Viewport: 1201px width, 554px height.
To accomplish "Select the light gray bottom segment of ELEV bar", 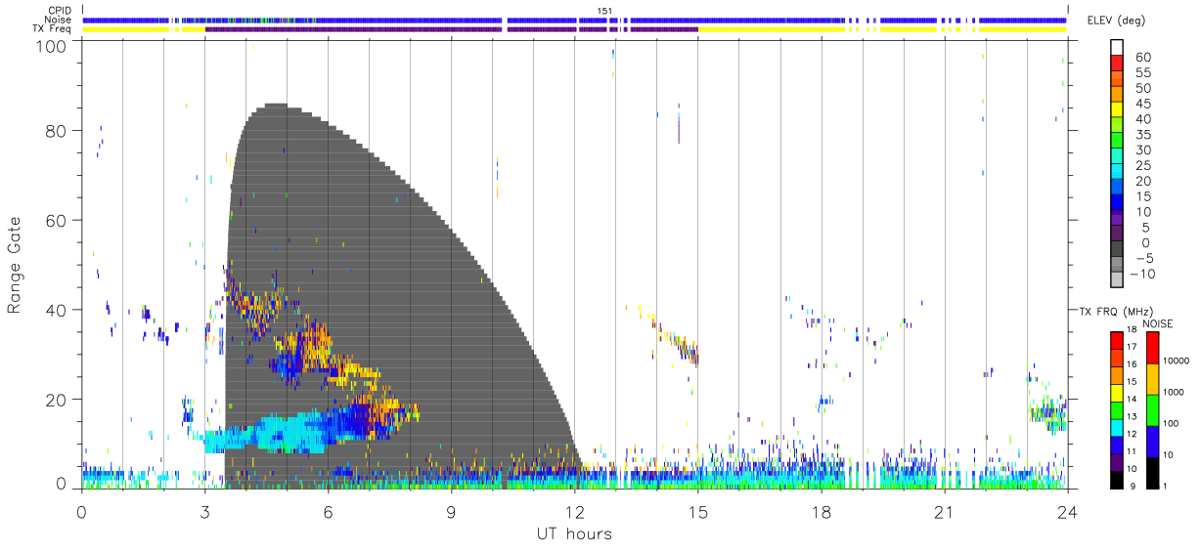I will click(x=1117, y=280).
